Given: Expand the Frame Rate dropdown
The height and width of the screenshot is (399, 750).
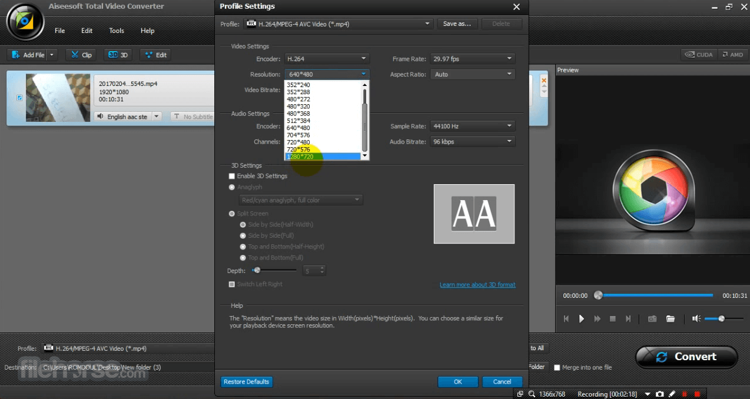Looking at the screenshot, I should [x=473, y=59].
